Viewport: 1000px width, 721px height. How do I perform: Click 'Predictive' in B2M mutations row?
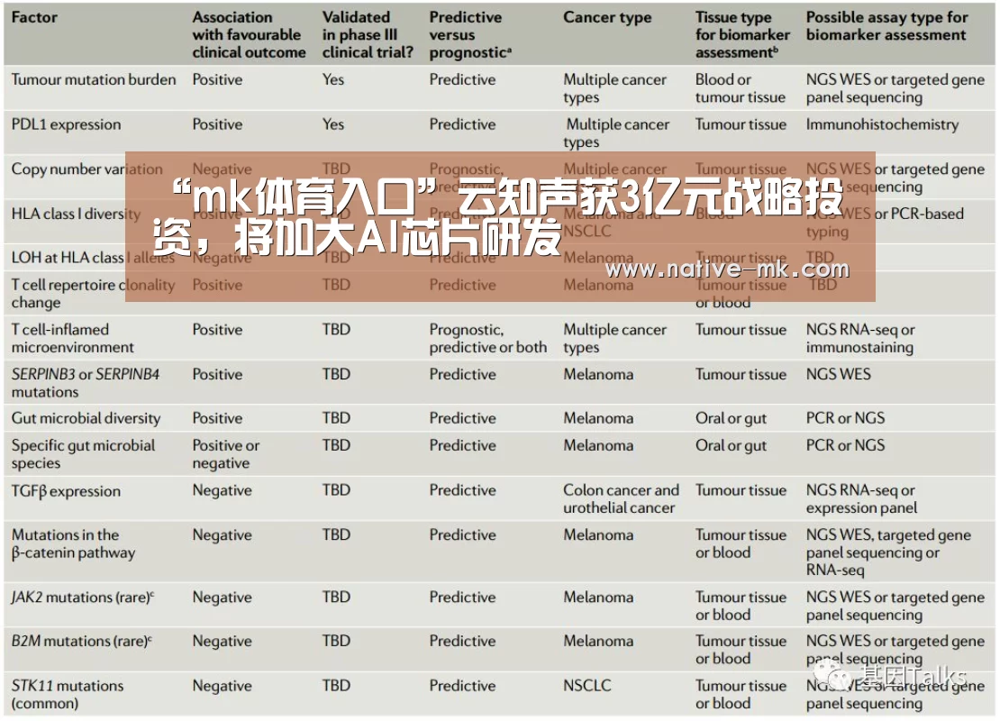[x=462, y=642]
